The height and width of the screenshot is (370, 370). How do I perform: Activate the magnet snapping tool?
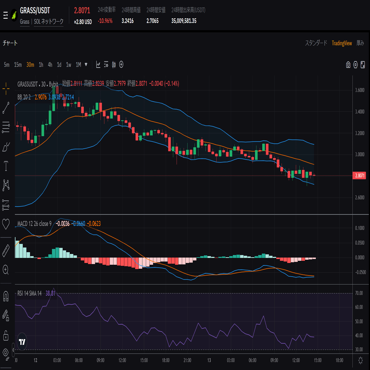(x=6, y=296)
